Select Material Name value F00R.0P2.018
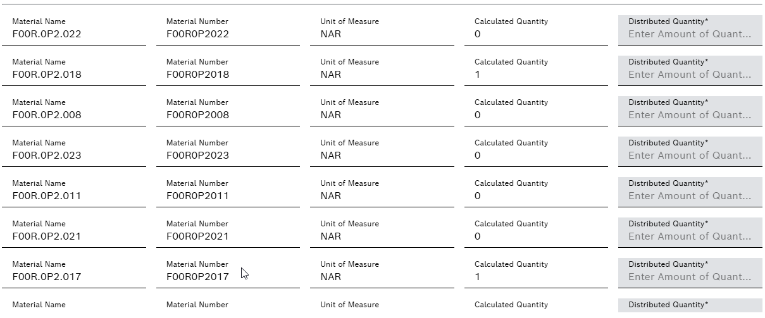The image size is (765, 318). pos(47,75)
